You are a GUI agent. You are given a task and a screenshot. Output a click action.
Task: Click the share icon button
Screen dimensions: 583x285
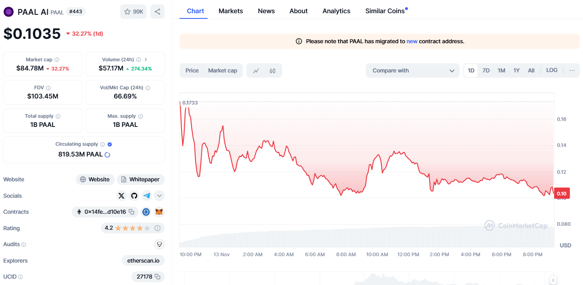point(157,12)
